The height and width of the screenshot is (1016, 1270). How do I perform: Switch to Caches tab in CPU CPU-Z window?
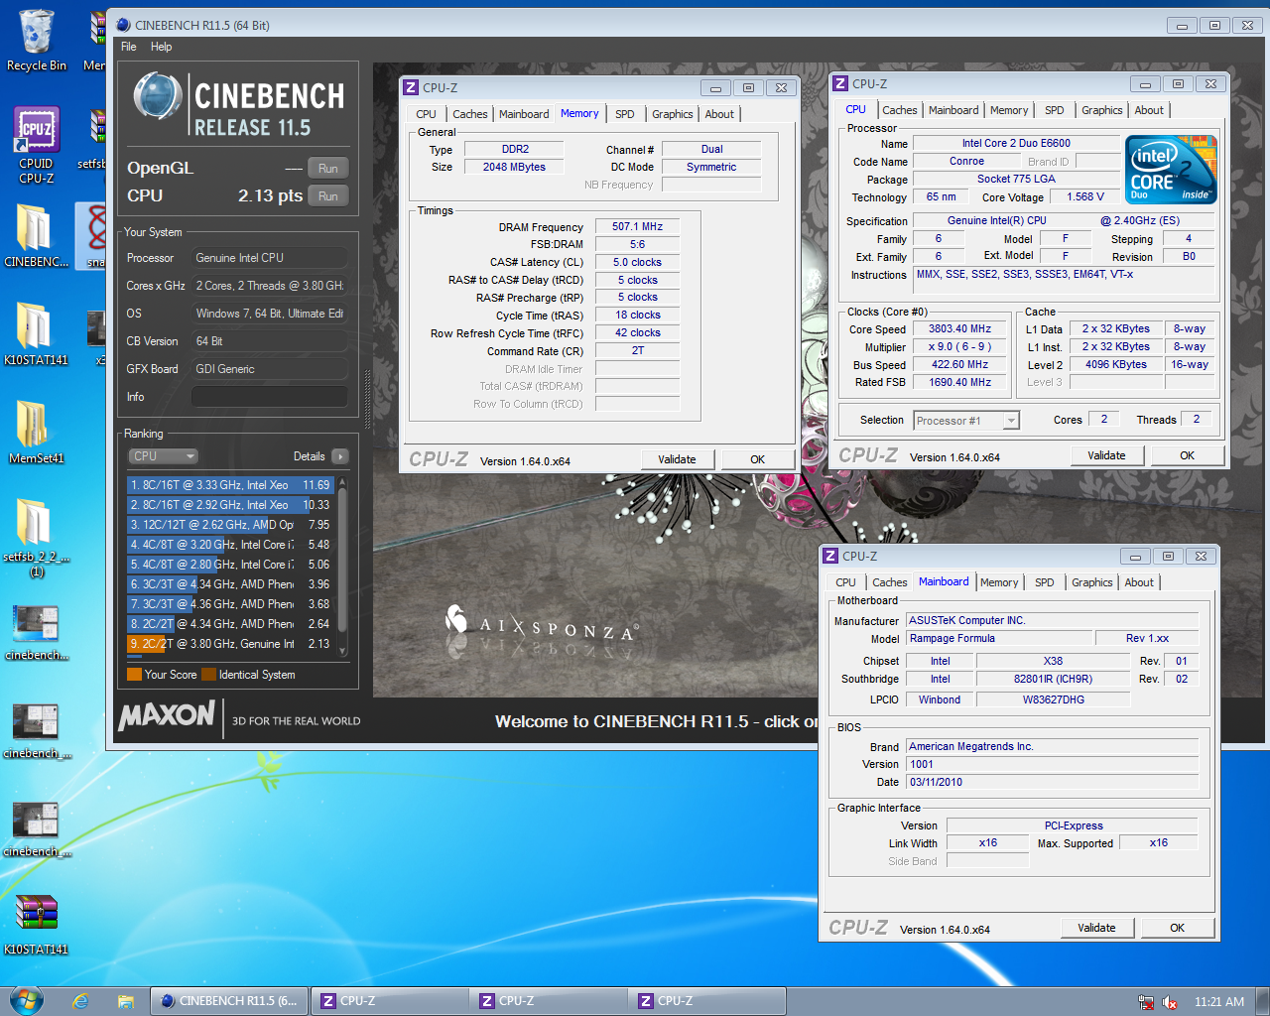point(900,110)
